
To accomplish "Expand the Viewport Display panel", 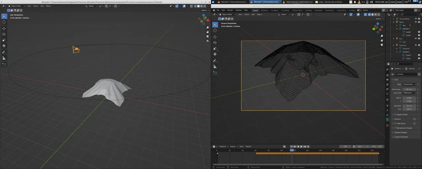I will click(x=401, y=132).
